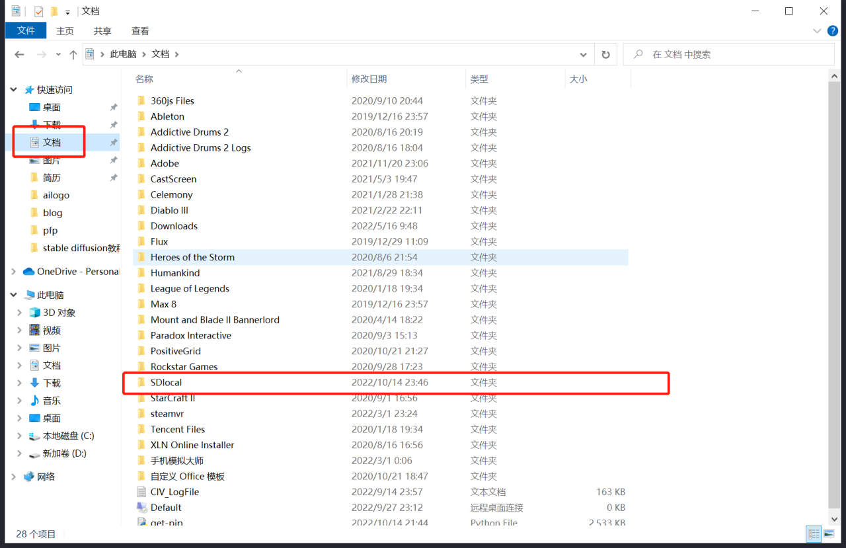This screenshot has width=846, height=548.
Task: Switch to large icons view layout
Action: point(829,533)
